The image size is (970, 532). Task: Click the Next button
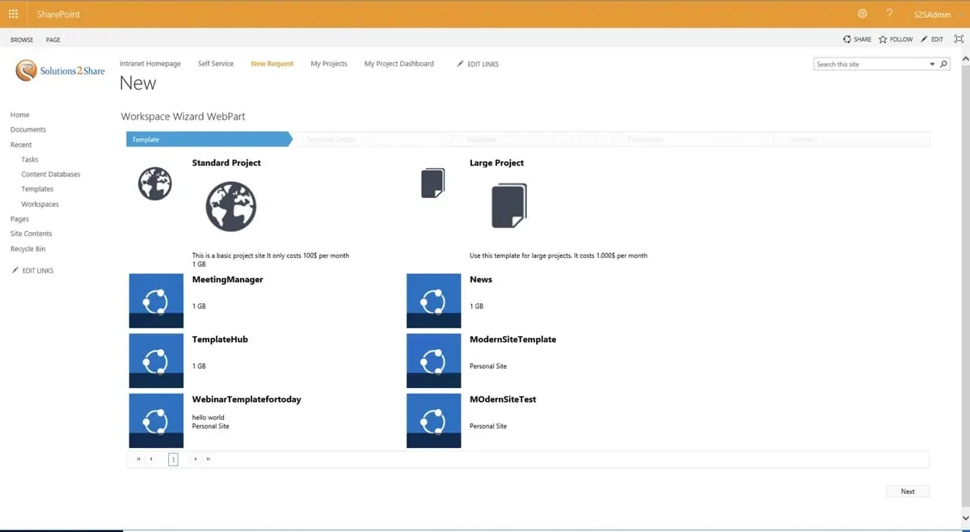(908, 491)
